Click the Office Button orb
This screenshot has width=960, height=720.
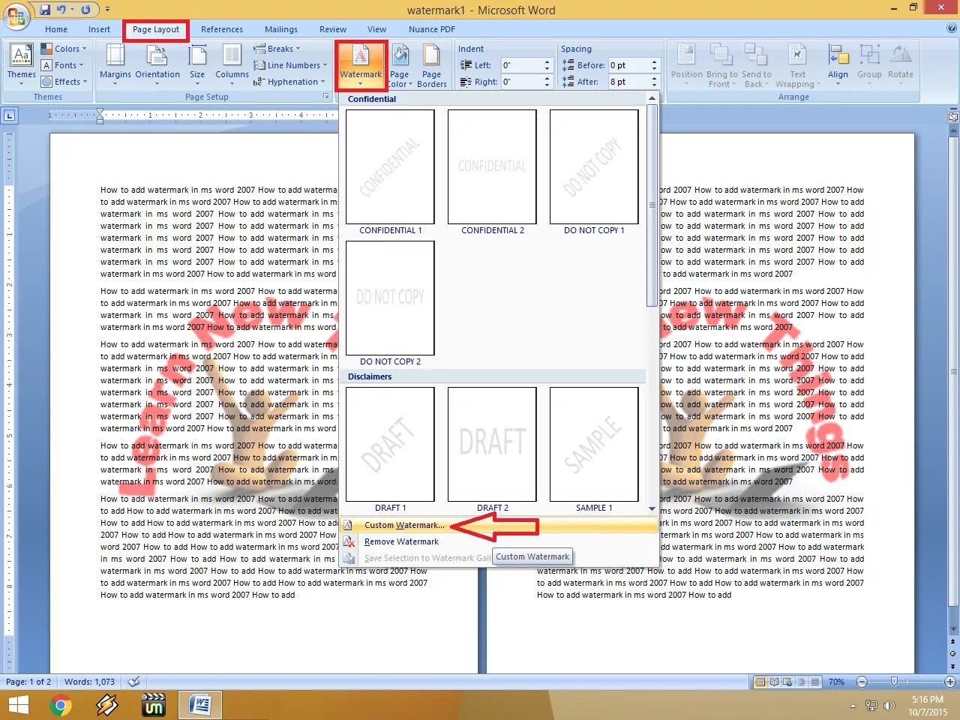pos(16,15)
